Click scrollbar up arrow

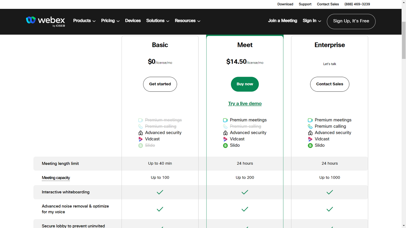(404, 2)
